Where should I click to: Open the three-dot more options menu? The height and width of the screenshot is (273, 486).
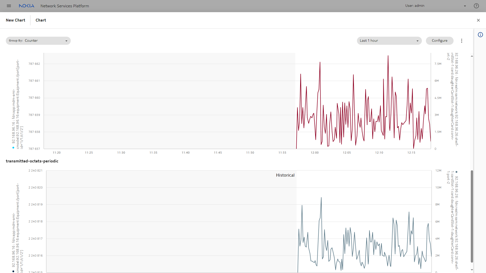[x=461, y=41]
